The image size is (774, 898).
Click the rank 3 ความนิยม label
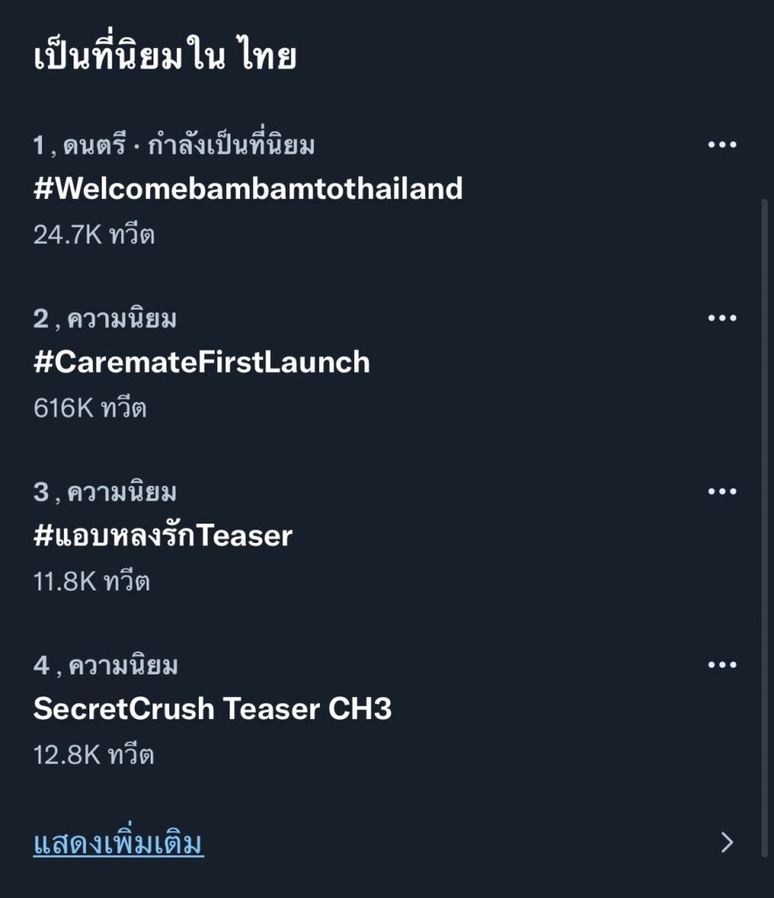(121, 492)
